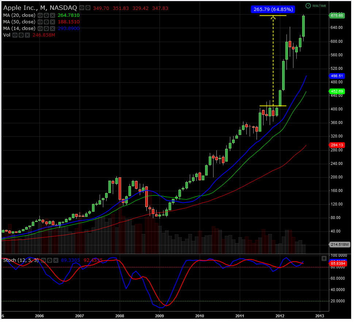
Task: Open settings for Apple Inc. series
Action: (88, 8)
